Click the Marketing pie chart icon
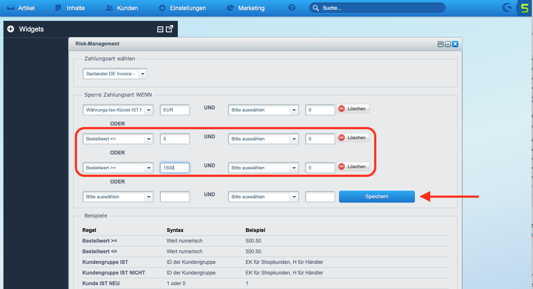Image resolution: width=533 pixels, height=289 pixels. 230,8
